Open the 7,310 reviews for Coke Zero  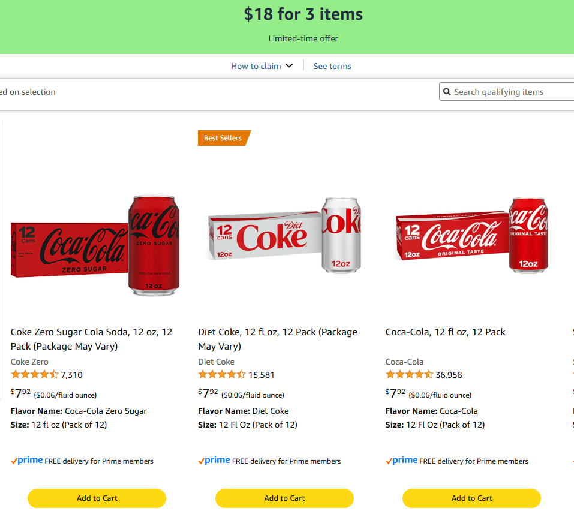point(73,375)
